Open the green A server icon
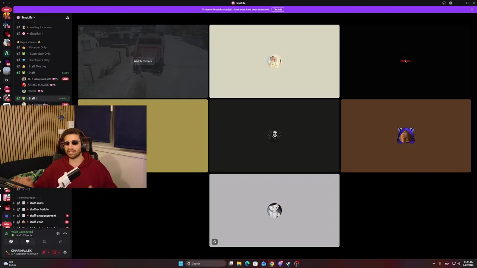Viewport: 477px width, 268px height. 6,53
